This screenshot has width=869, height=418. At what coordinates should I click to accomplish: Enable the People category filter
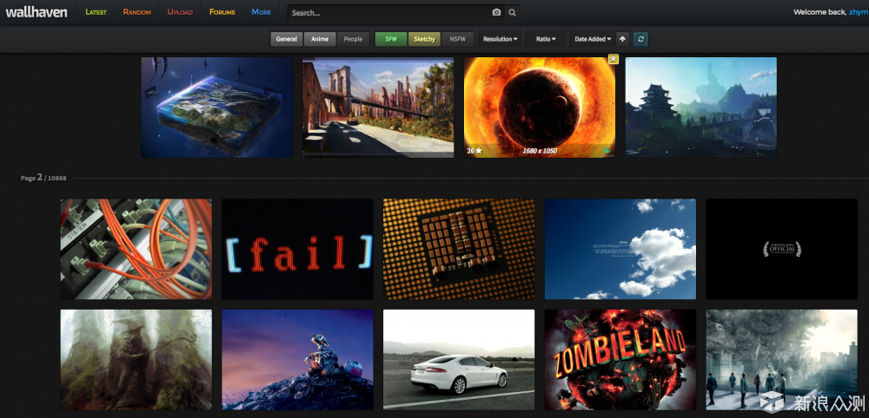point(353,39)
